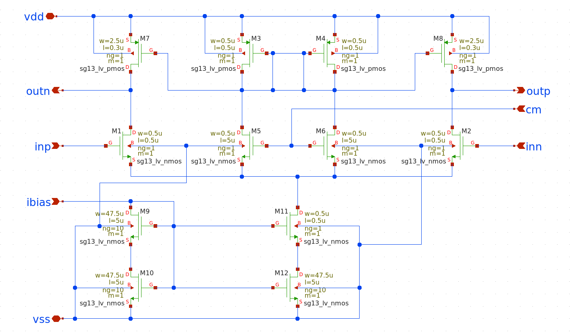Image resolution: width=570 pixels, height=336 pixels.
Task: Click the inp input pin marker
Action: 56,146
